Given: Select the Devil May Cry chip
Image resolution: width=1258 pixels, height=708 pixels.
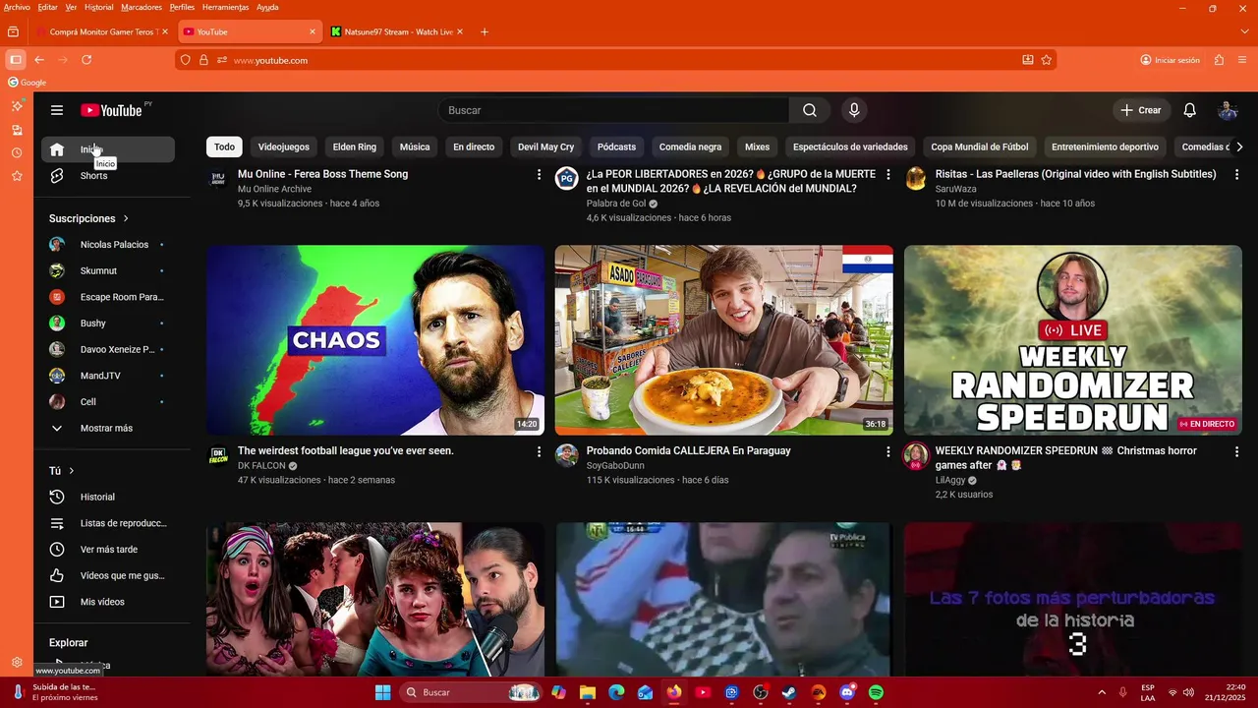Looking at the screenshot, I should (545, 147).
